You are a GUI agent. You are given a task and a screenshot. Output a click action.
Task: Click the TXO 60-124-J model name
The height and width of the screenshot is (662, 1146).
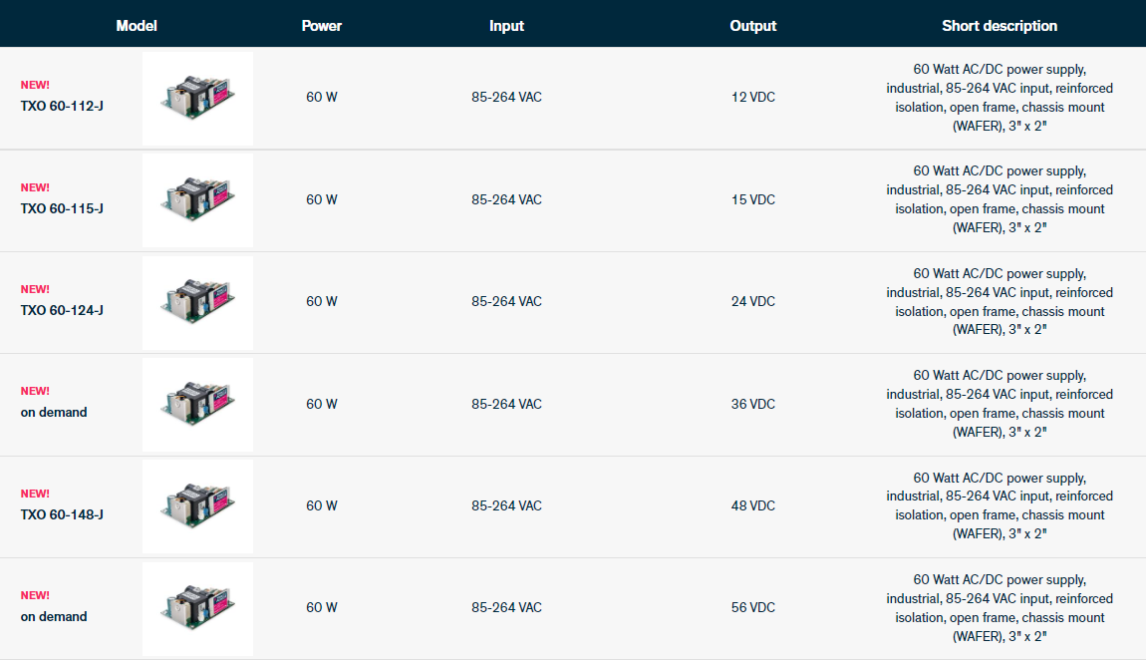62,310
